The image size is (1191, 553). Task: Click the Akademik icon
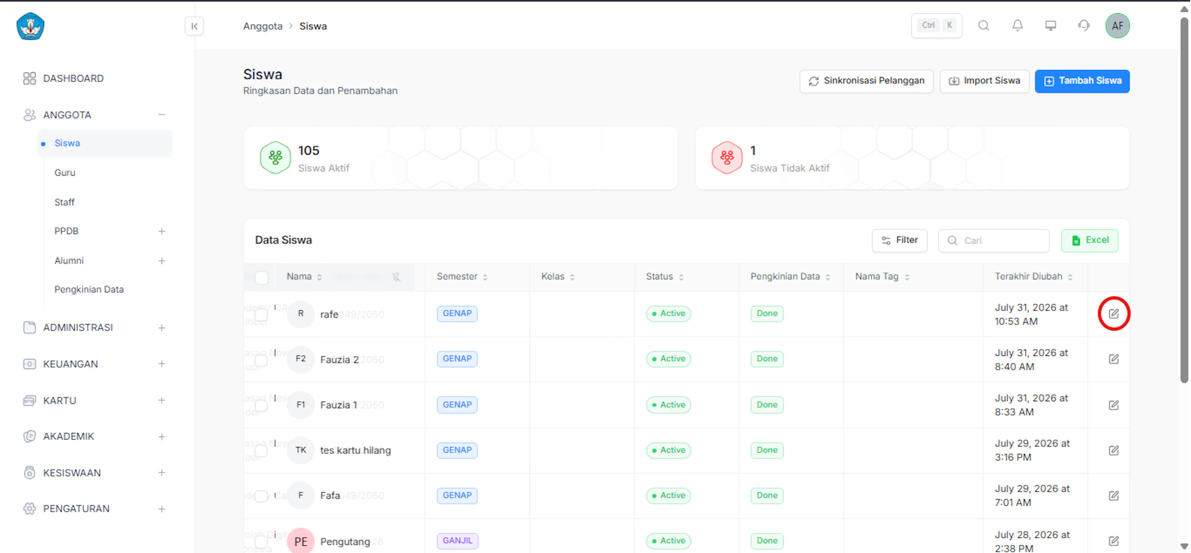(x=29, y=437)
